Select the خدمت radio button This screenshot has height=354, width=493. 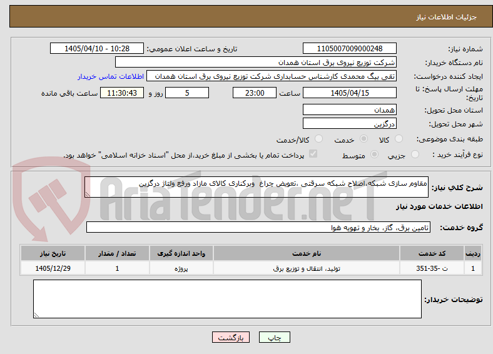tap(363, 139)
